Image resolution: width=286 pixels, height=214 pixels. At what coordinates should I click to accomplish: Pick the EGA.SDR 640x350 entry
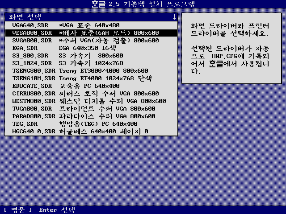(x=91, y=48)
